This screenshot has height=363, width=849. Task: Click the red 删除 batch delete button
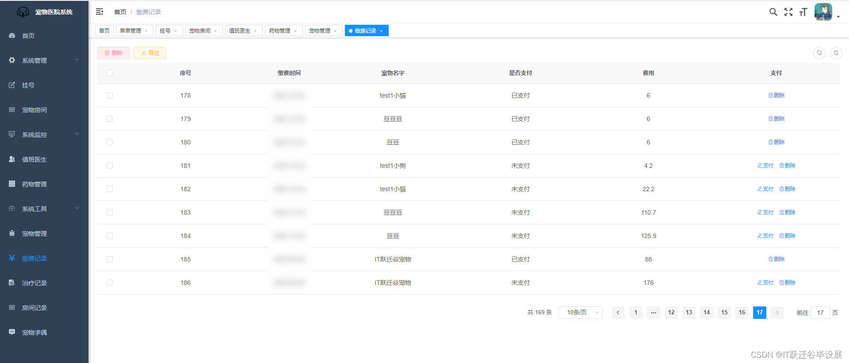click(113, 53)
